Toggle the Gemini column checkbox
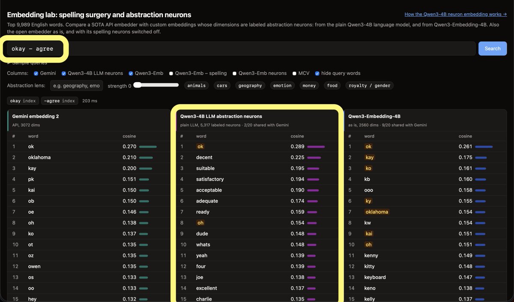The height and width of the screenshot is (302, 514). [x=36, y=73]
